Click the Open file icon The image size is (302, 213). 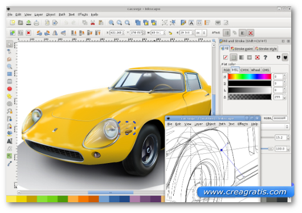click(x=21, y=23)
